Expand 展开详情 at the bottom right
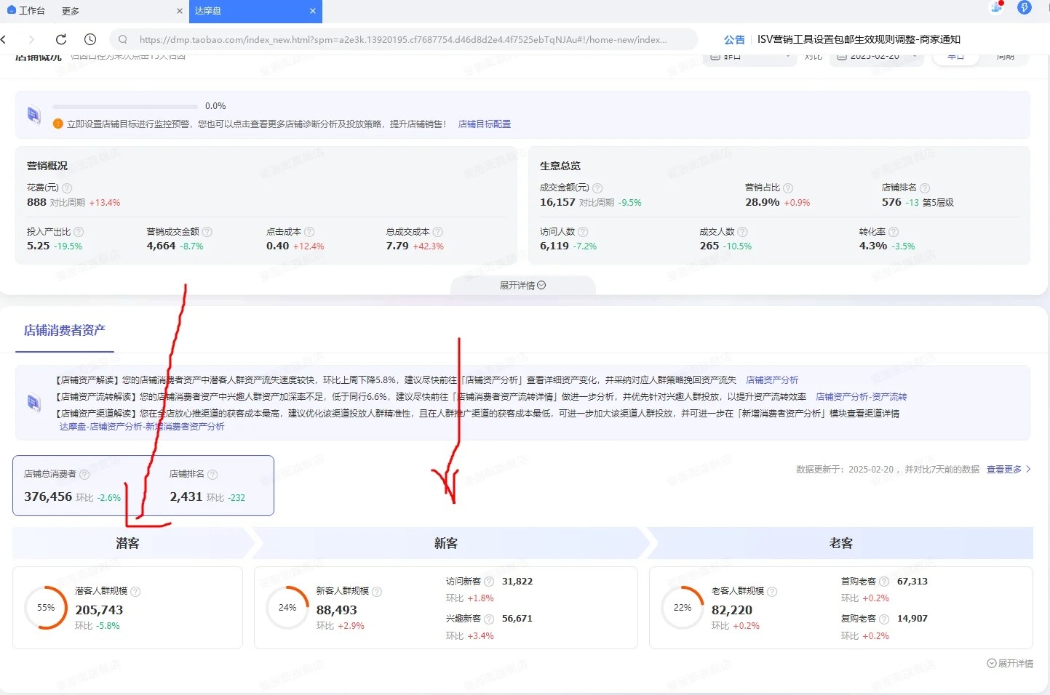Screen dimensions: 1050x695 [1010, 664]
